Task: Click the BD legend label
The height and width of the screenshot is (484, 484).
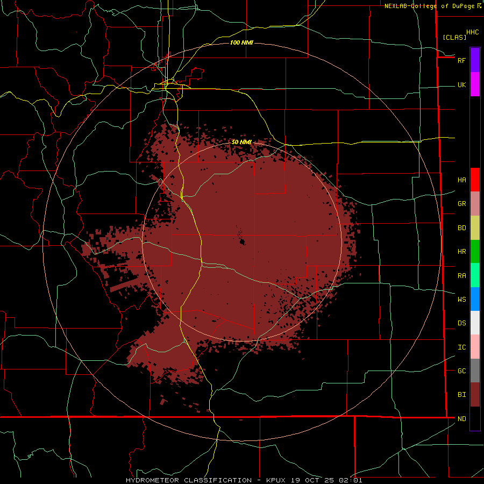Action: pos(461,228)
